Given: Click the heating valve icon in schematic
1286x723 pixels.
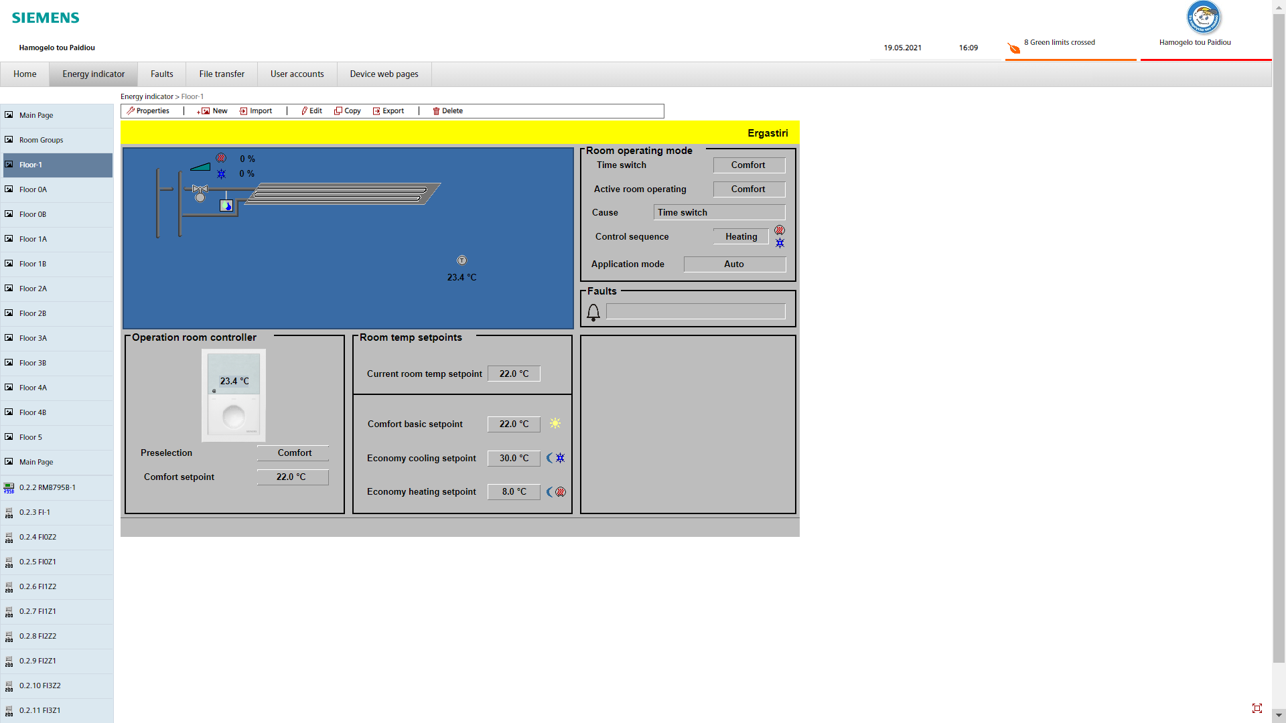Looking at the screenshot, I should pyautogui.click(x=200, y=193).
